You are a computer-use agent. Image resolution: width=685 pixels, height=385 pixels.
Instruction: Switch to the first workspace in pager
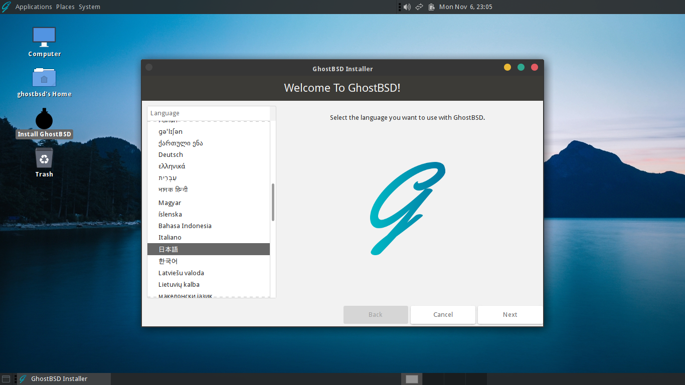coord(412,379)
